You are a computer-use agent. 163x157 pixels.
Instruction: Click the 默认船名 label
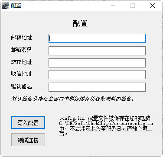(21, 87)
